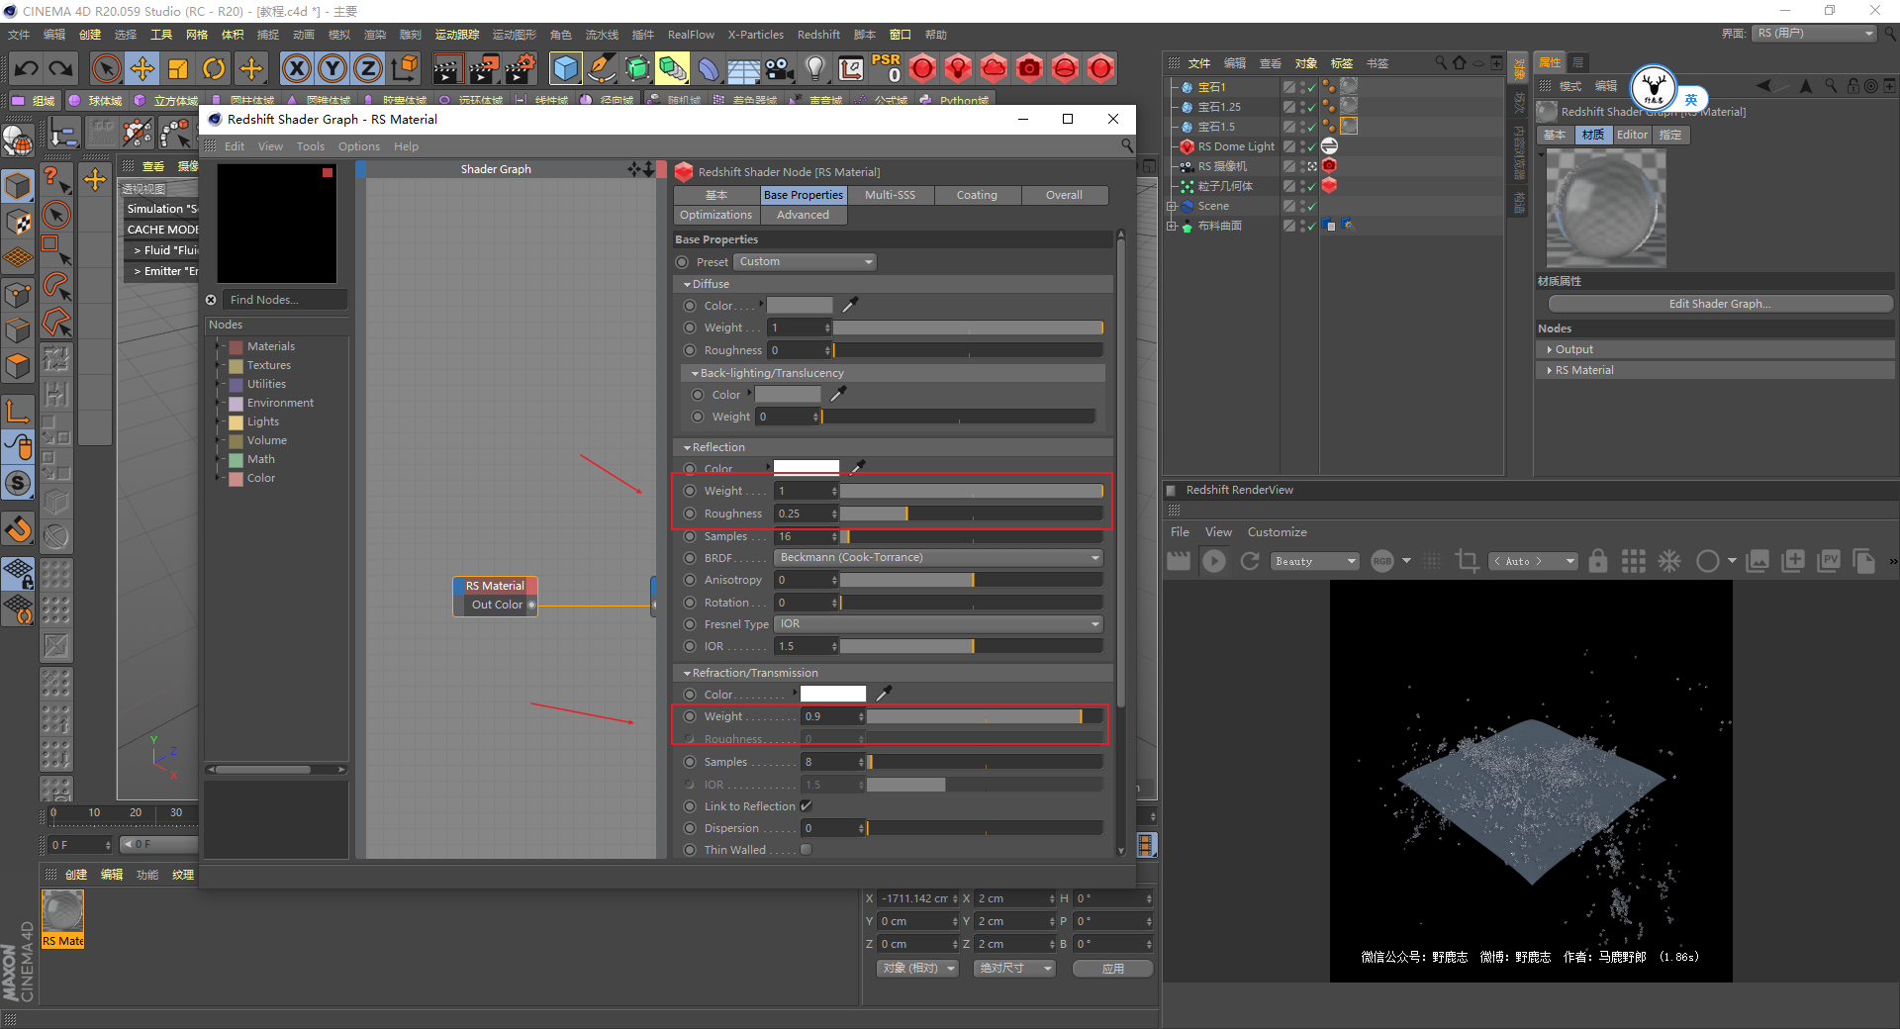This screenshot has width=1900, height=1029.
Task: Pick the Diffuse color with eyedropper
Action: (x=849, y=305)
